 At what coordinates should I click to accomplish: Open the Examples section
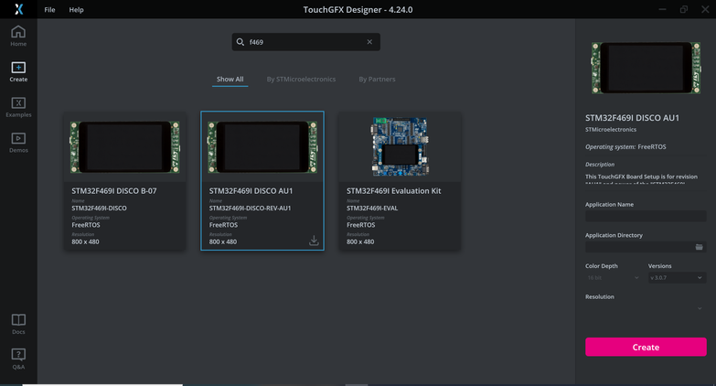pyautogui.click(x=18, y=107)
